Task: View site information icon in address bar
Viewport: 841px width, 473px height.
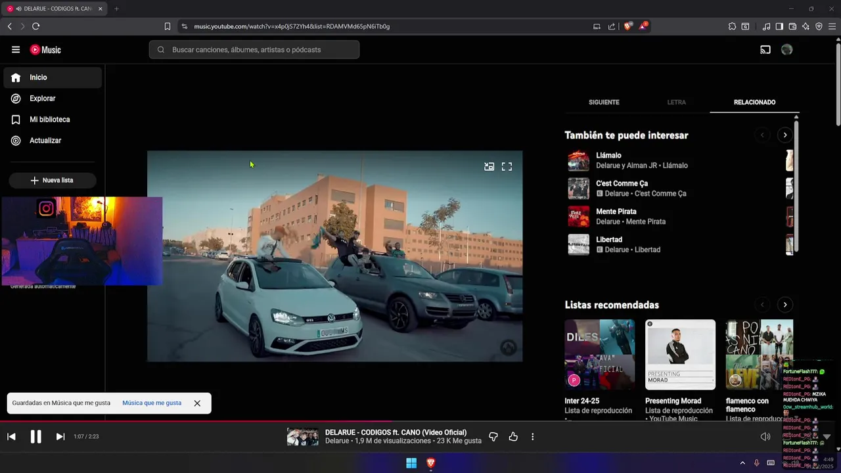Action: [x=184, y=26]
